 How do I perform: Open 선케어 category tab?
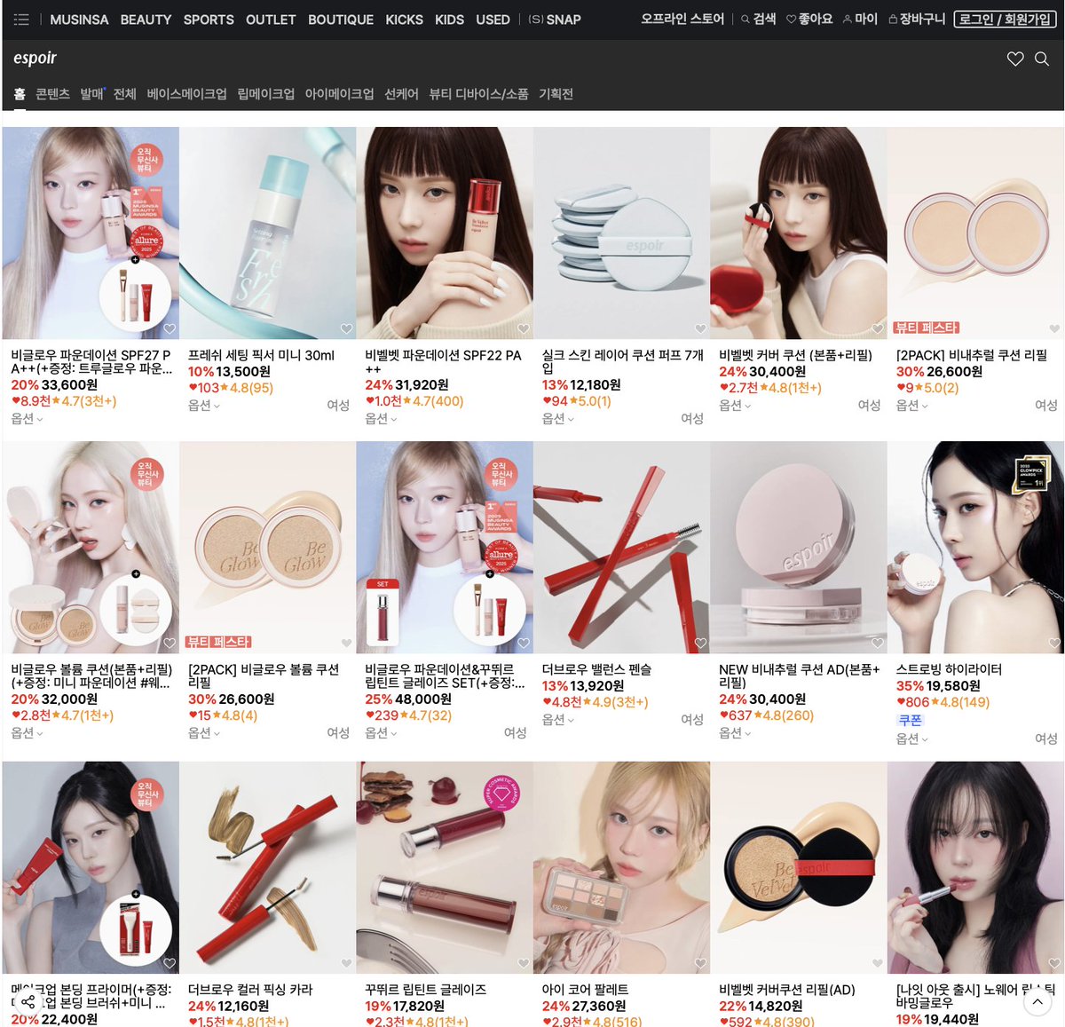tap(401, 94)
